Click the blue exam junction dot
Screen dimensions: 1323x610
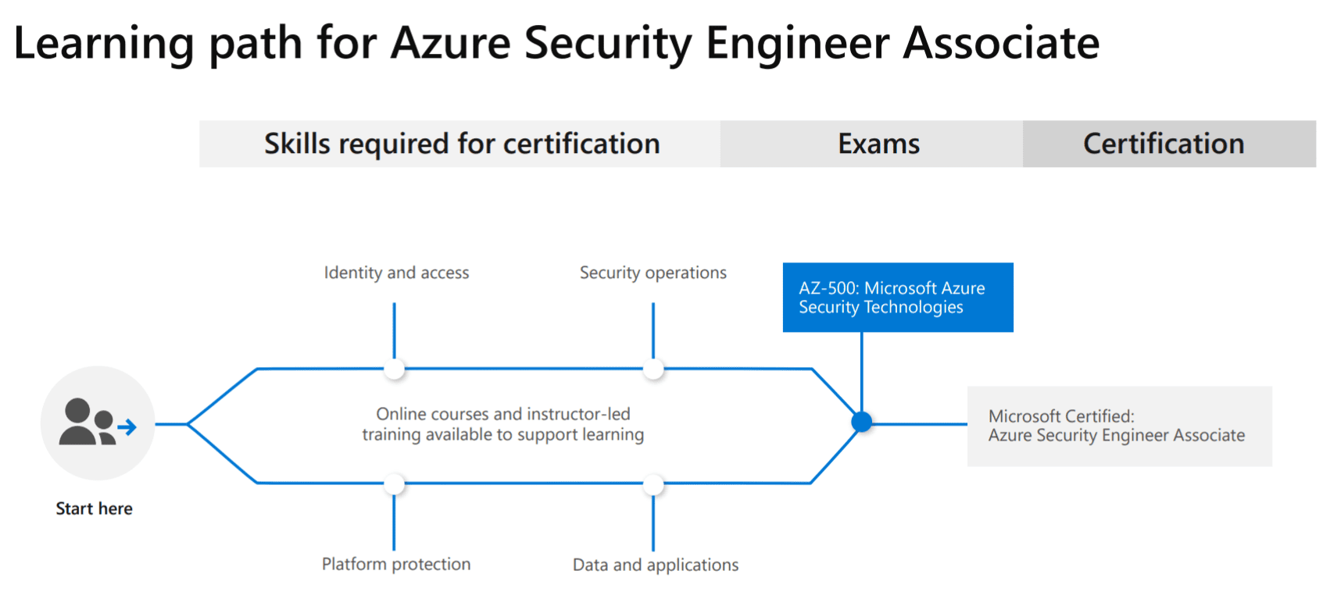[x=862, y=423]
